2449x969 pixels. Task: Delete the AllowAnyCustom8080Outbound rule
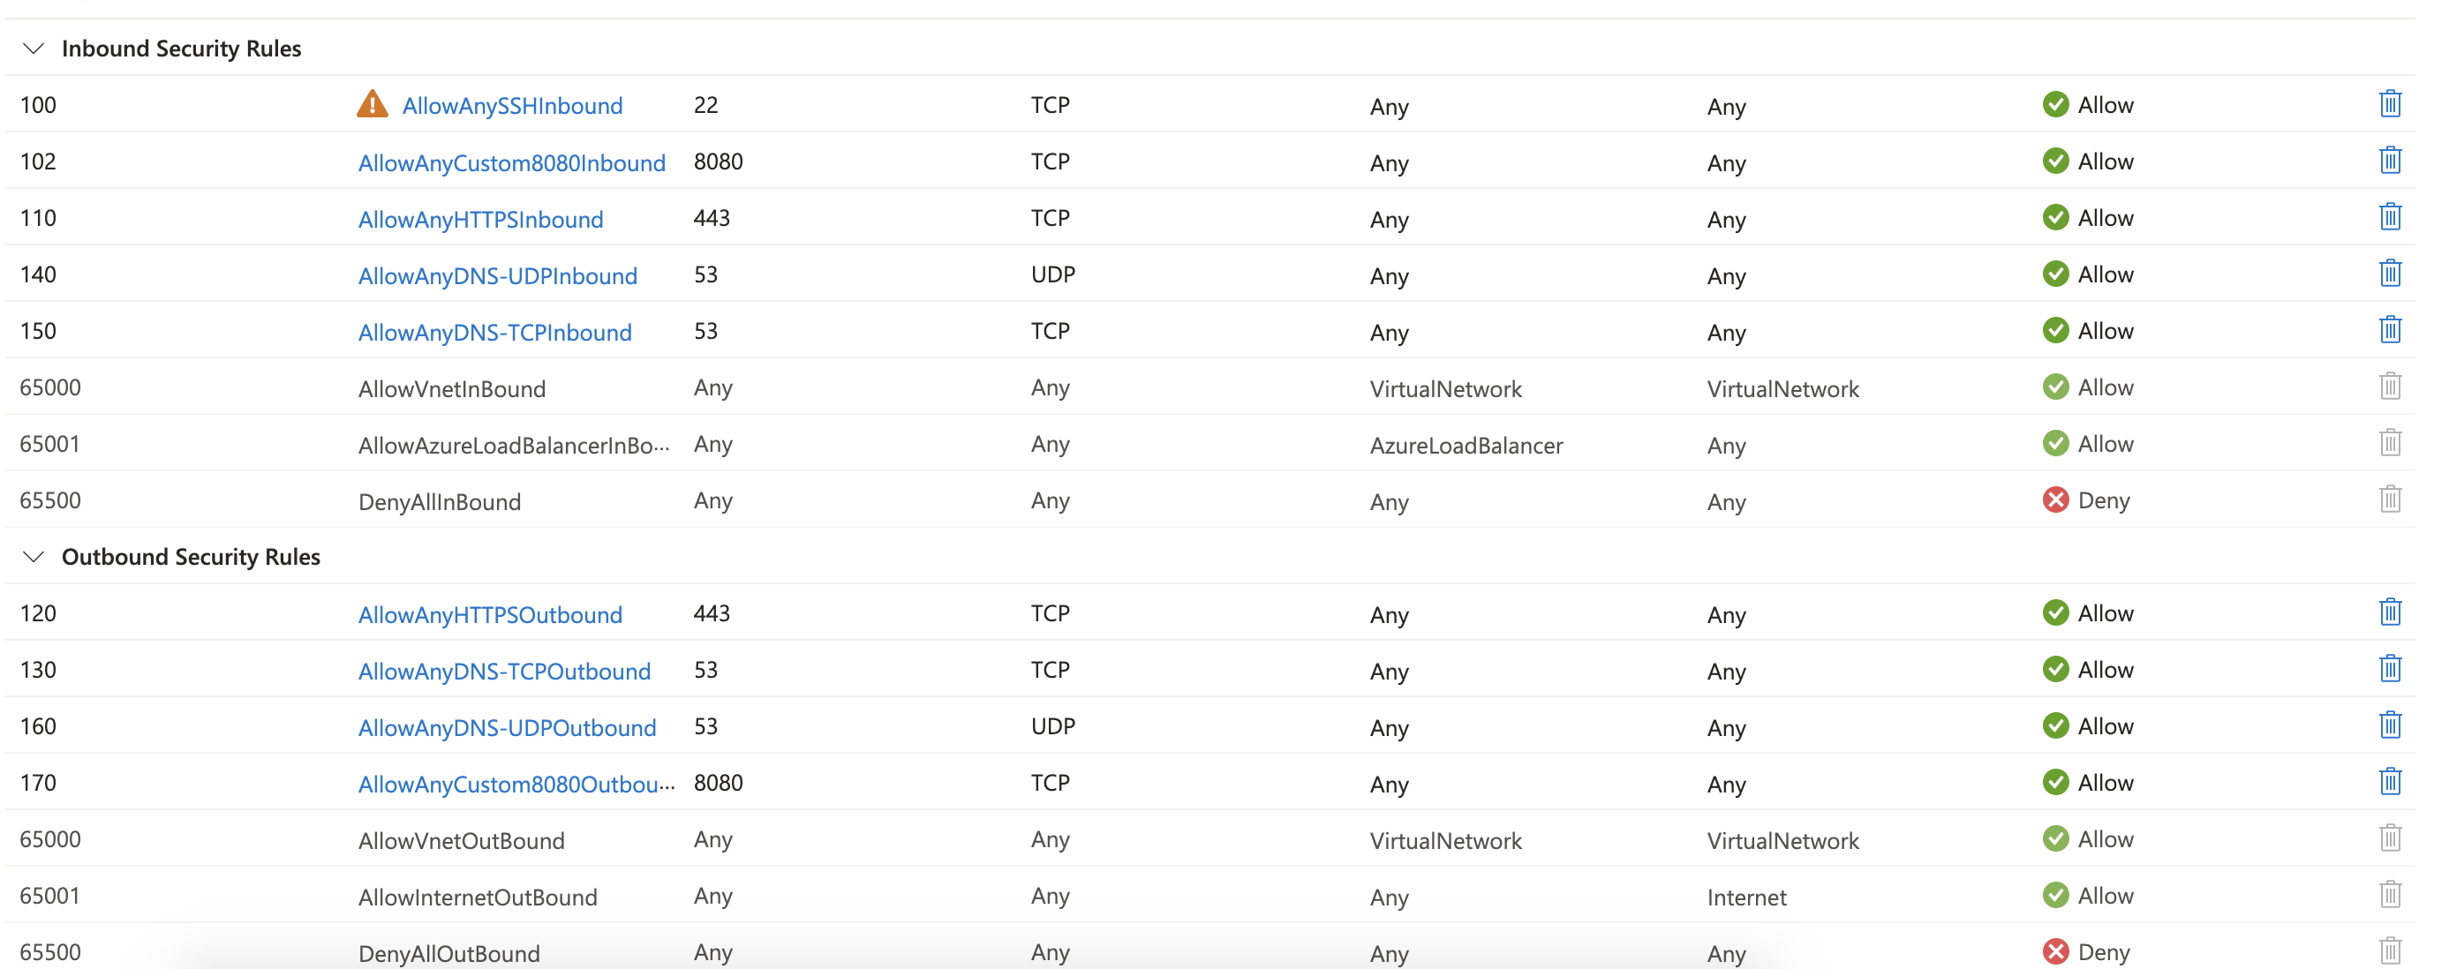2389,782
